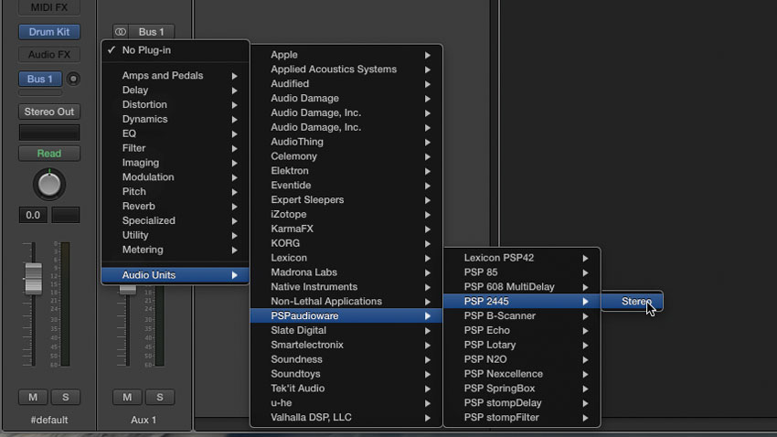Open the Pitch submenu

(176, 191)
